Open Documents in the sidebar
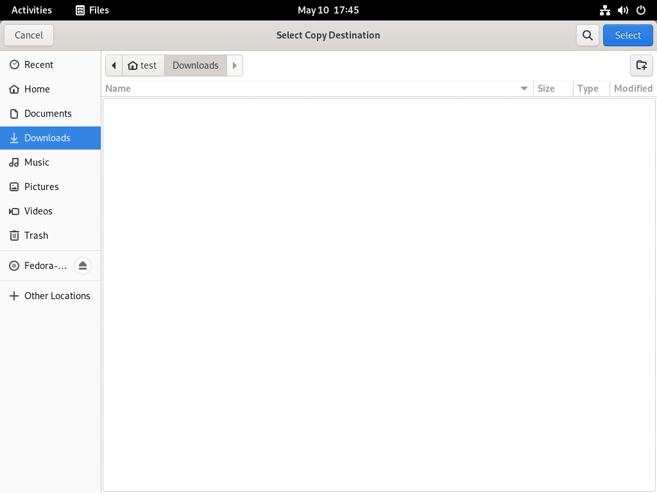Screen dimensions: 657x493 pos(50,113)
